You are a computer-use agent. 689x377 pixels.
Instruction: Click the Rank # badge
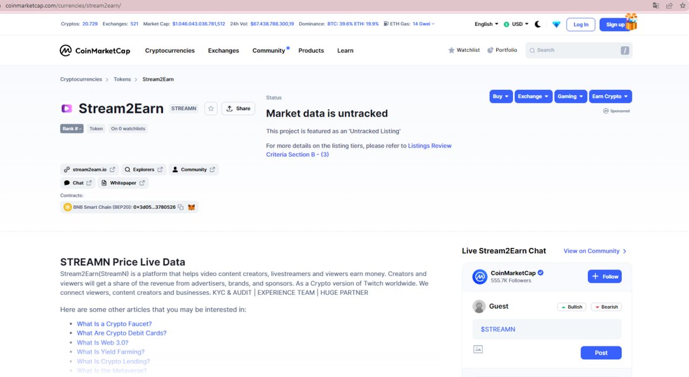[72, 129]
